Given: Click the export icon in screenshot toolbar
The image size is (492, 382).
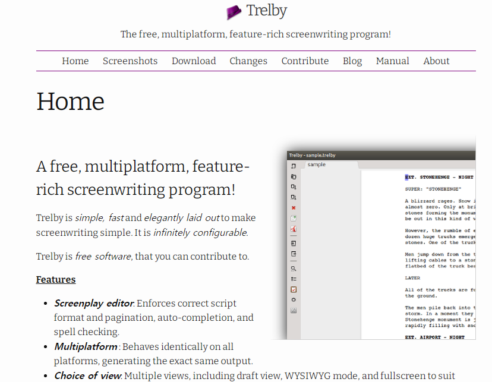Looking at the screenshot, I should tap(294, 254).
